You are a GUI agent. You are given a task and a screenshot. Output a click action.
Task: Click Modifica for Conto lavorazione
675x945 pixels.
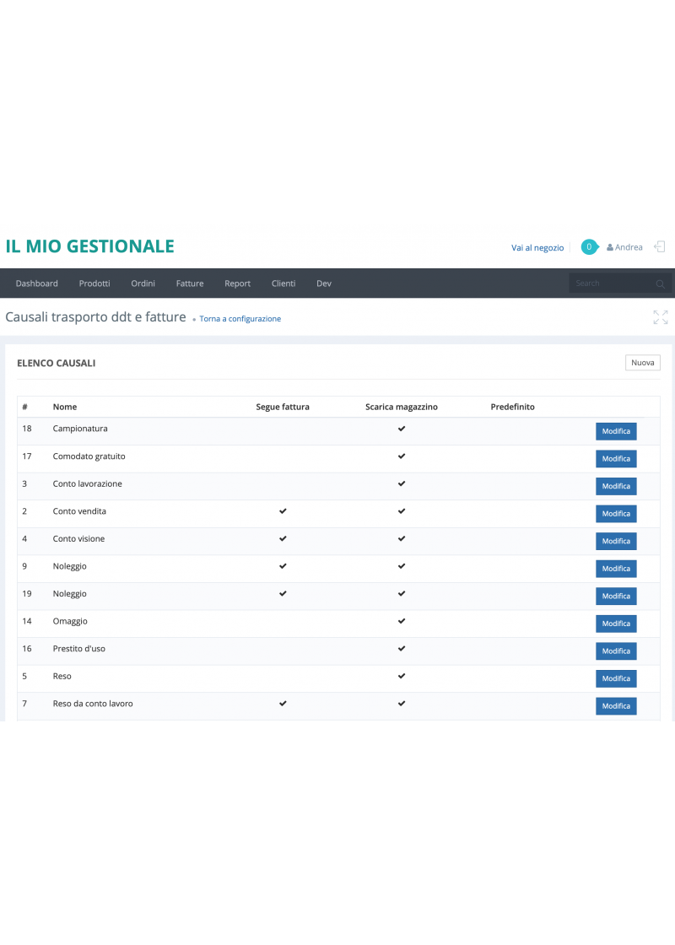pos(616,486)
